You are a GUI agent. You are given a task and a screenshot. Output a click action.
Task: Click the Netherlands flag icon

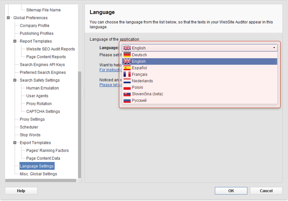click(127, 81)
